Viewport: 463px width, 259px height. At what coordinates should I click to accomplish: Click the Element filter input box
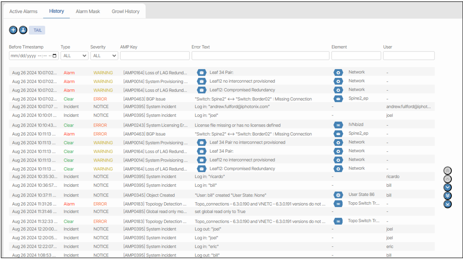click(x=356, y=56)
